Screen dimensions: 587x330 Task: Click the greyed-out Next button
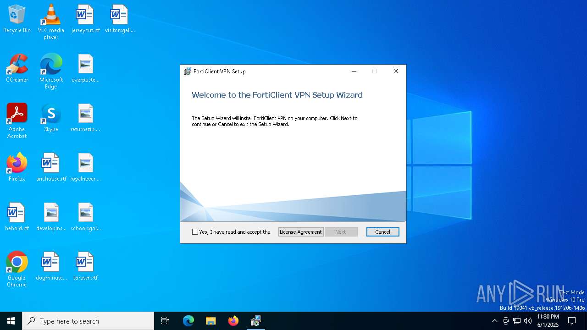coord(341,232)
